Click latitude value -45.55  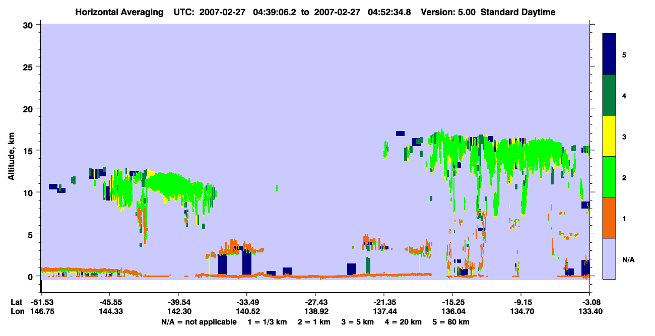pyautogui.click(x=109, y=302)
